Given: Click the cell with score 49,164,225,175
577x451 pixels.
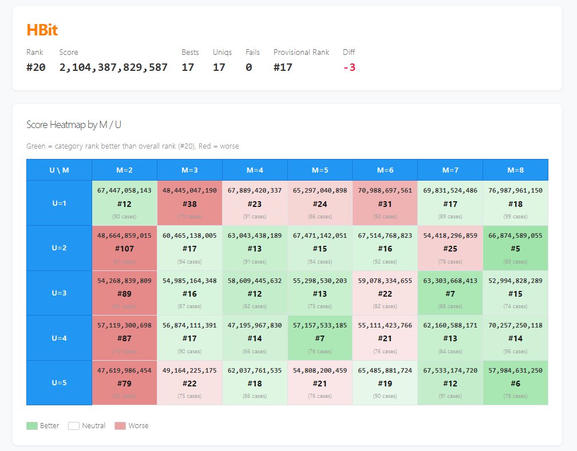Looking at the screenshot, I should [189, 382].
